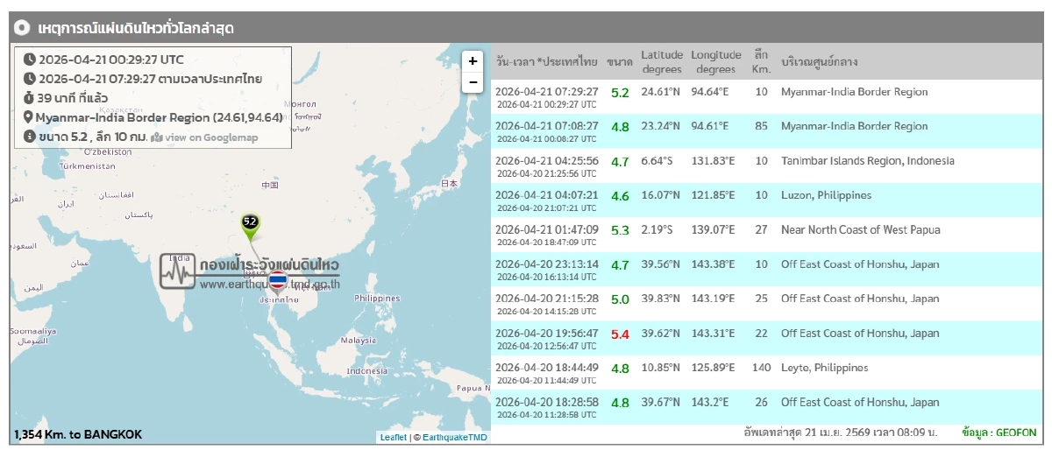Click the บริเวณศูนย์กลาง column header
1052x450 pixels.
point(819,62)
